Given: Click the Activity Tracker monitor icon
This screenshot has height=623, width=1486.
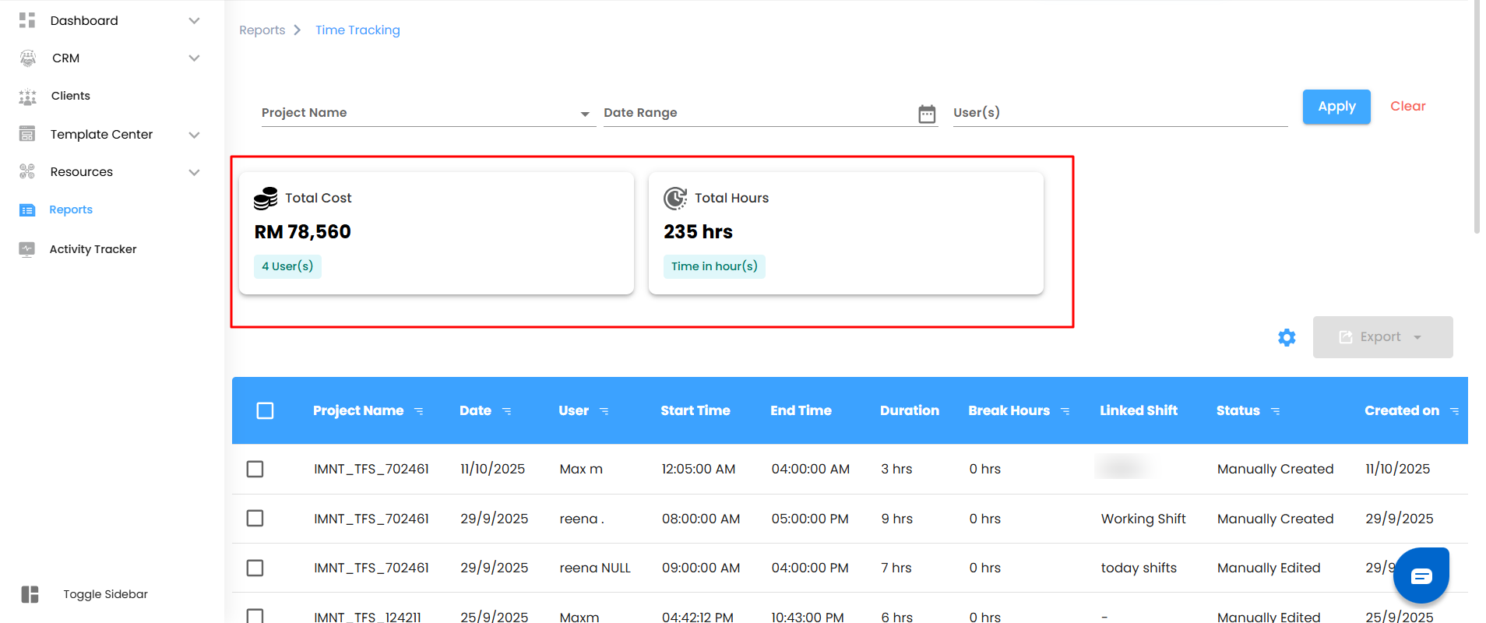Looking at the screenshot, I should pos(27,249).
